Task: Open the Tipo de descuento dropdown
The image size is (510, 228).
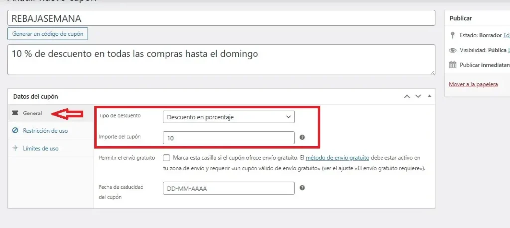Action: point(229,117)
